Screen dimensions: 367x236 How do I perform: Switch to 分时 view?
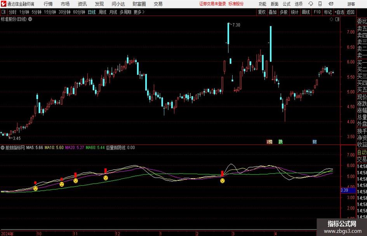pyautogui.click(x=13, y=12)
